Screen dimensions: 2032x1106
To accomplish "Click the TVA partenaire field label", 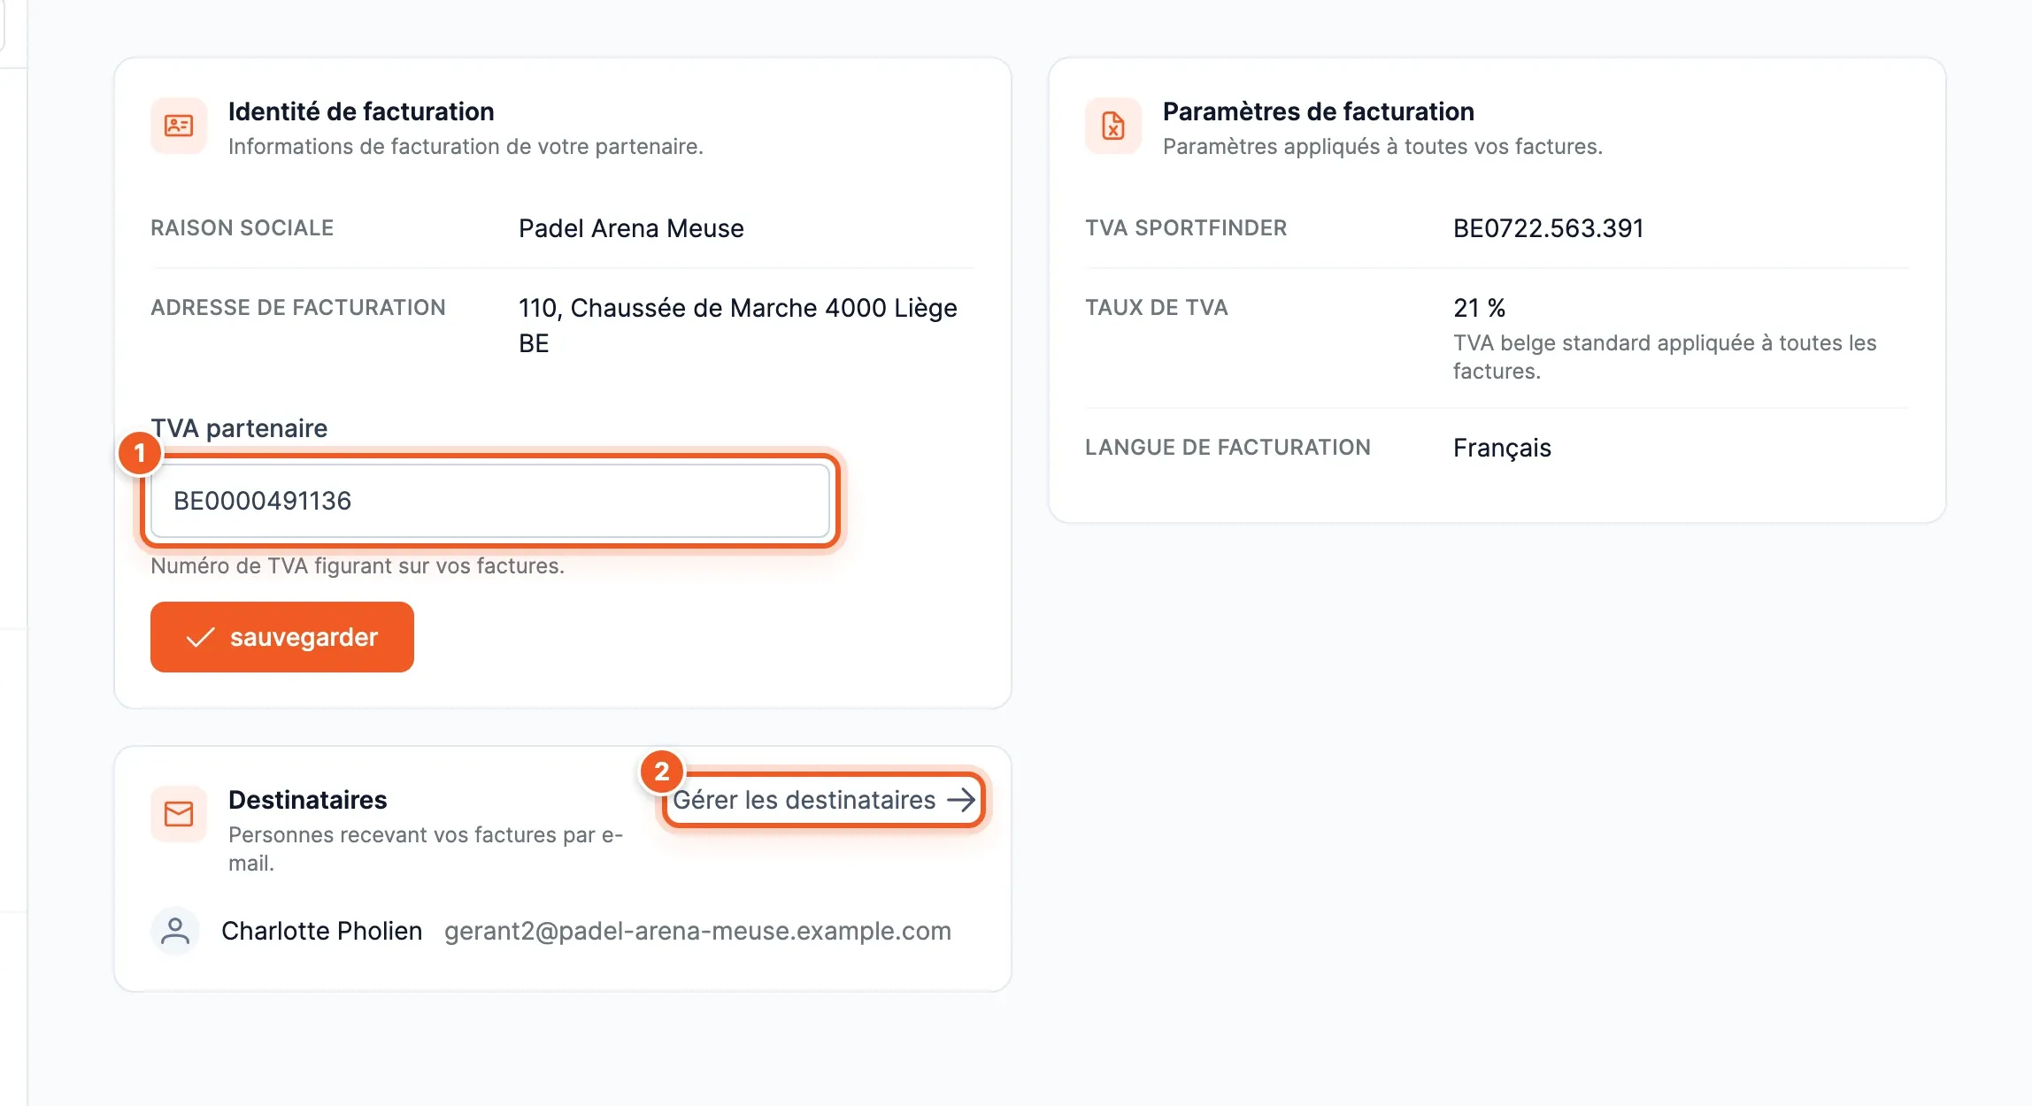I will (239, 428).
